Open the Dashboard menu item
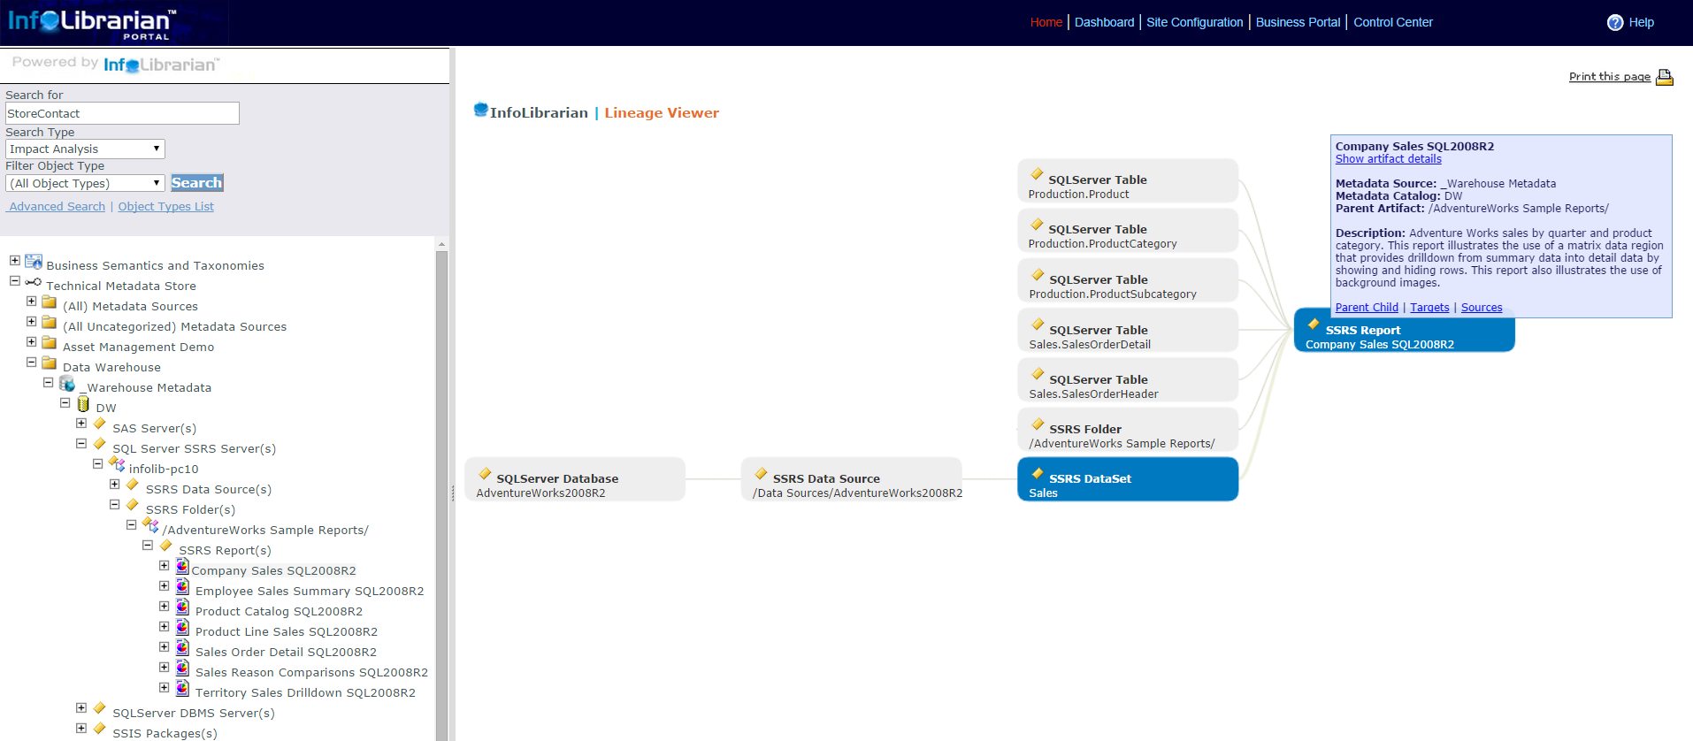Image resolution: width=1693 pixels, height=741 pixels. (1104, 22)
